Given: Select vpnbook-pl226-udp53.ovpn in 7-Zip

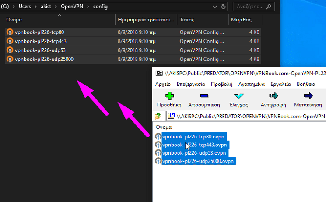Looking at the screenshot, I should point(195,153).
